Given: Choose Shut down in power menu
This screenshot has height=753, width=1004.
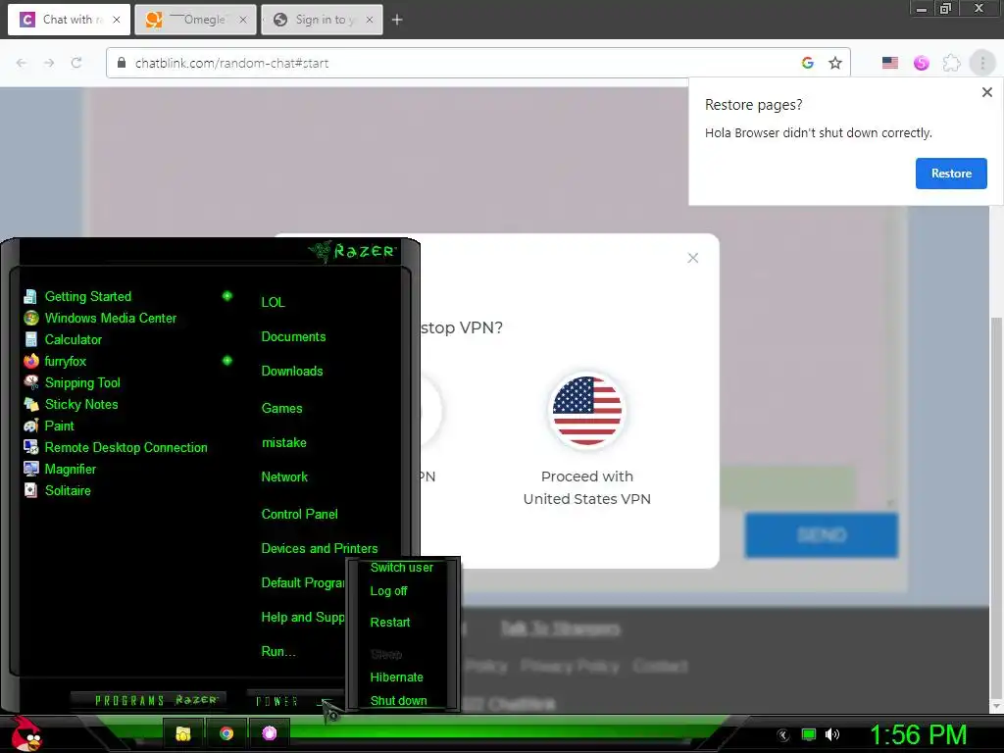Looking at the screenshot, I should (398, 701).
